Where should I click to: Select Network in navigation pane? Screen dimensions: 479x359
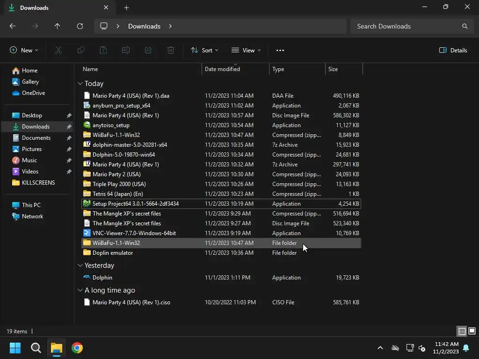[x=32, y=216]
